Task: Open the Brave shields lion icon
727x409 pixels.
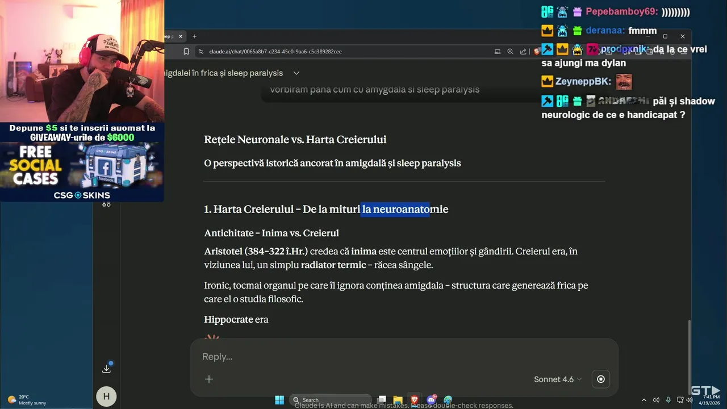Action: tap(536, 52)
